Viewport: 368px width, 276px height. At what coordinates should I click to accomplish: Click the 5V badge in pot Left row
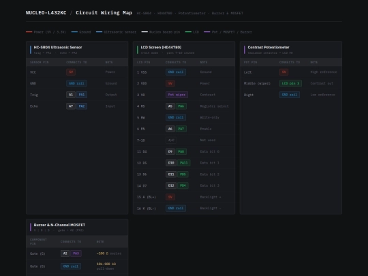(284, 72)
